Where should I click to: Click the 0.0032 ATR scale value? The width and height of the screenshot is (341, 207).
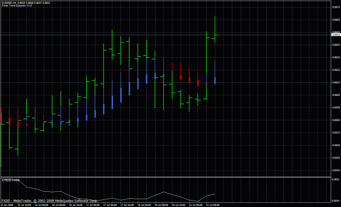point(336,179)
